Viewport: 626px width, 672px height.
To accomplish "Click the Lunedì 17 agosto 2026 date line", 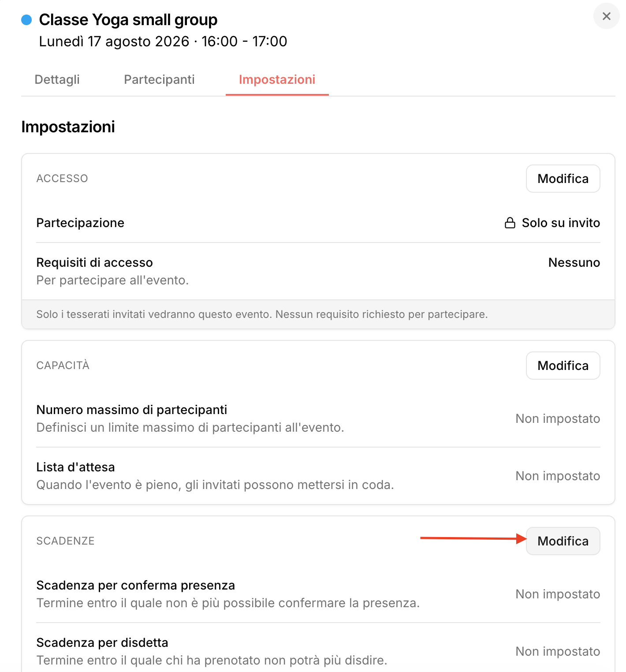I will tap(163, 41).
